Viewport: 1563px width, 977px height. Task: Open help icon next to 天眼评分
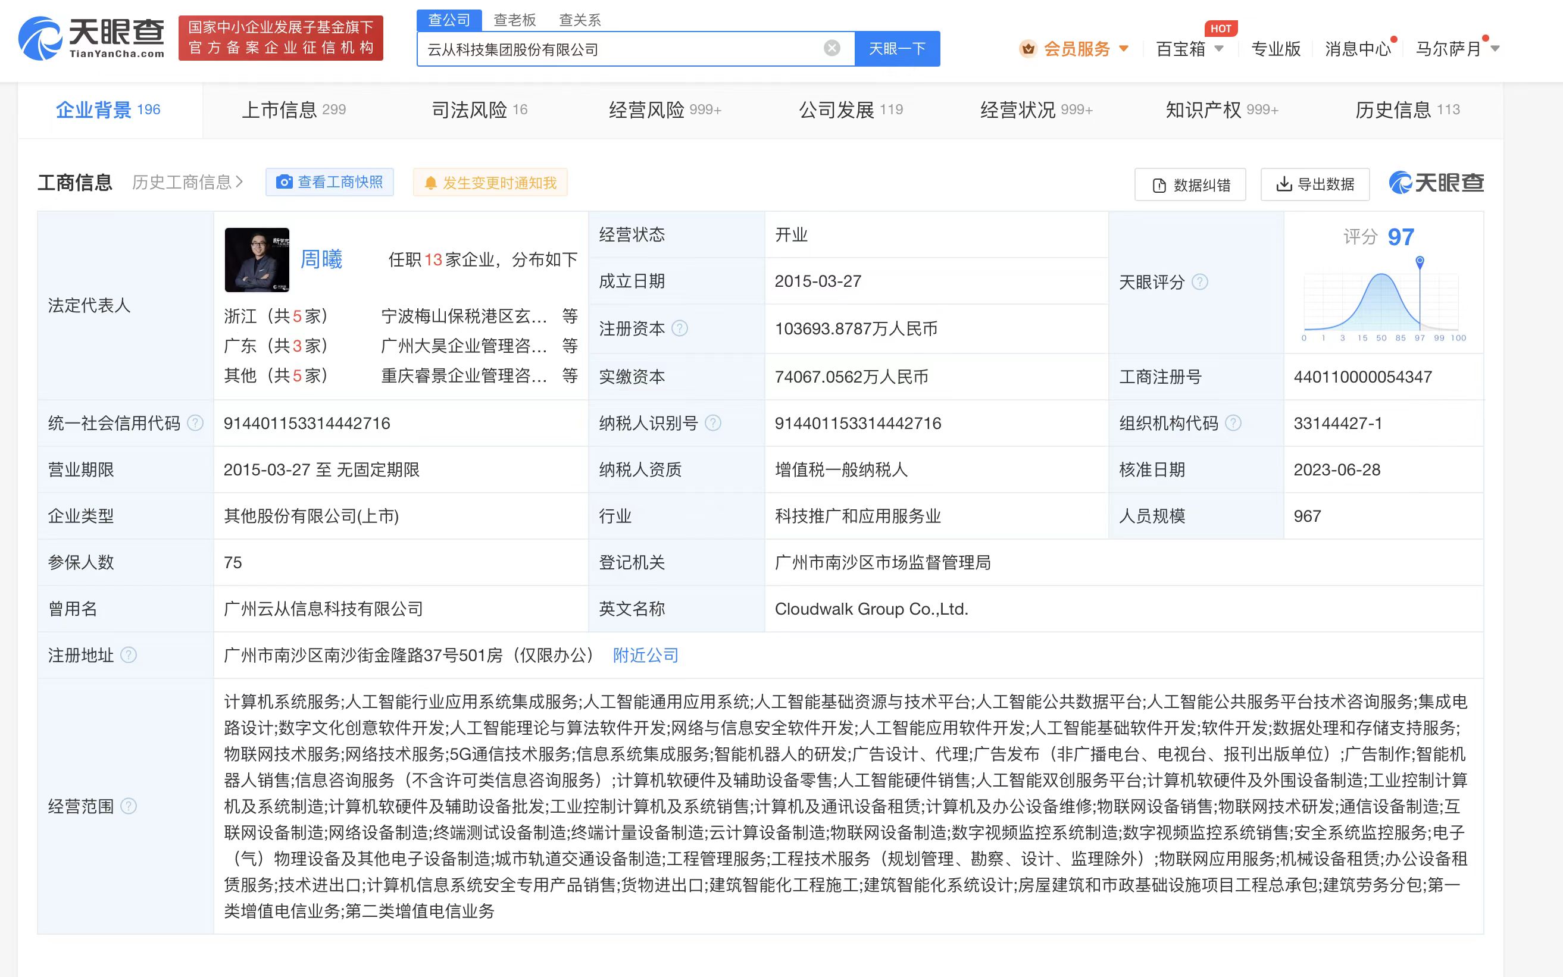click(1200, 281)
